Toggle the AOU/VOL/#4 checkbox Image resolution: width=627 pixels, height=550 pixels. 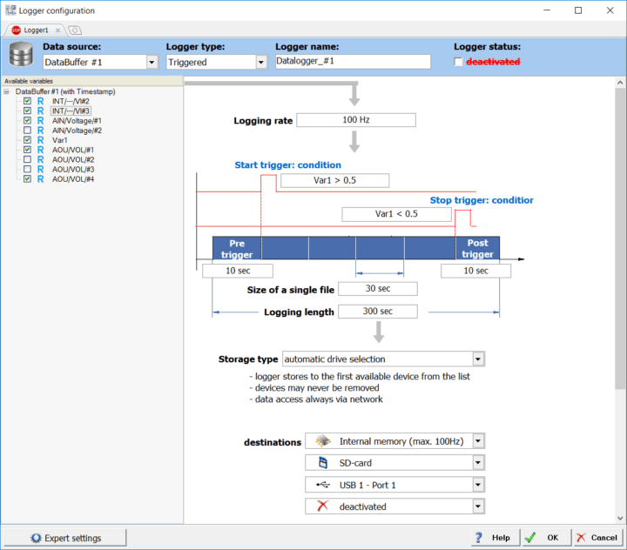[27, 178]
